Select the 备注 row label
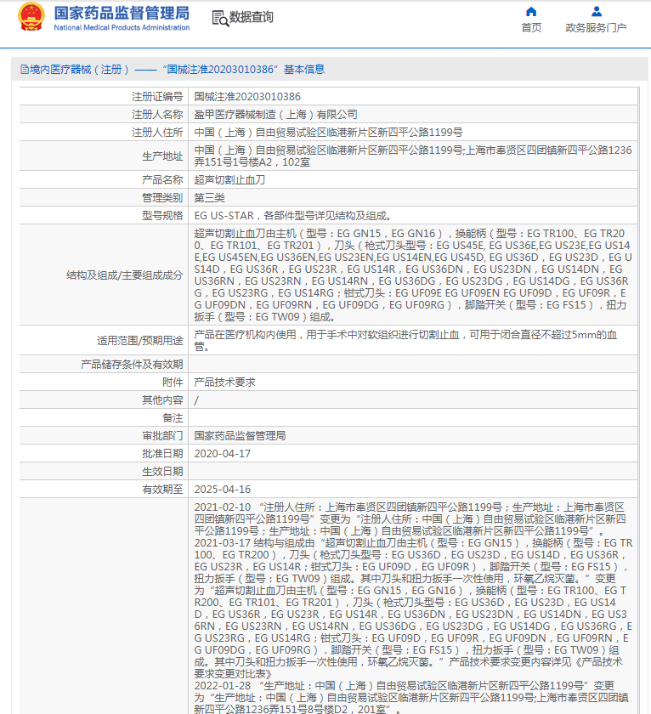 pyautogui.click(x=173, y=417)
